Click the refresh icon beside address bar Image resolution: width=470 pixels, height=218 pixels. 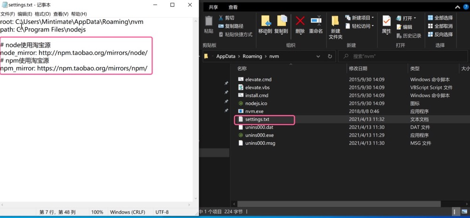(330, 56)
